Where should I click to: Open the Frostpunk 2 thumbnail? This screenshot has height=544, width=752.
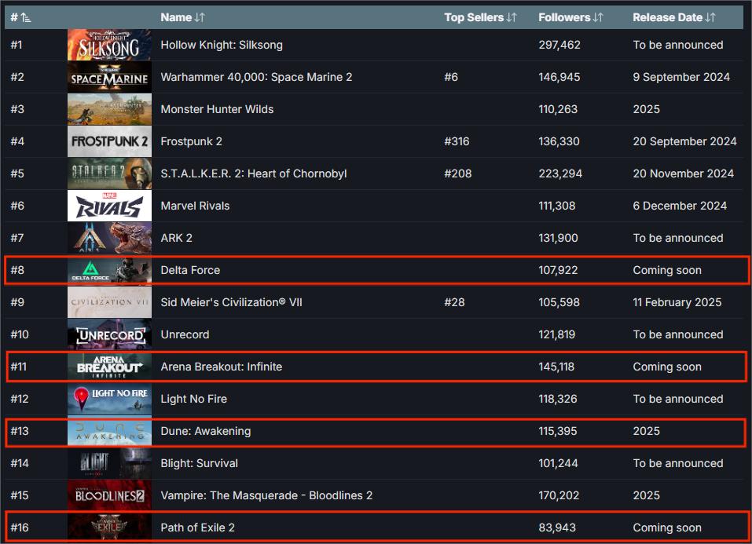click(109, 141)
